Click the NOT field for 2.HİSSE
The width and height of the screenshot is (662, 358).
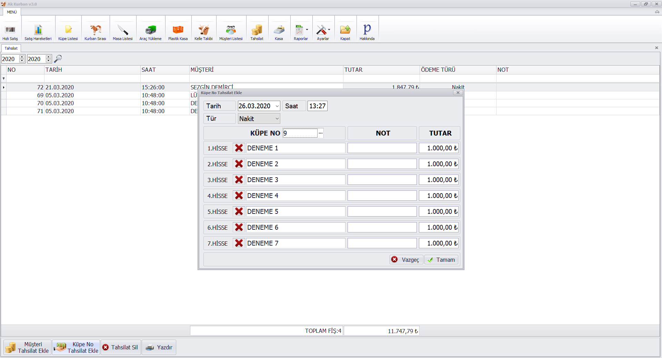click(382, 164)
